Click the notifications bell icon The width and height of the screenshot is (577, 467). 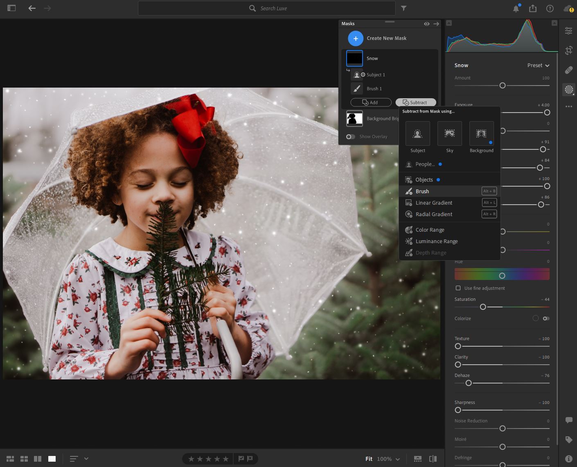click(x=516, y=9)
